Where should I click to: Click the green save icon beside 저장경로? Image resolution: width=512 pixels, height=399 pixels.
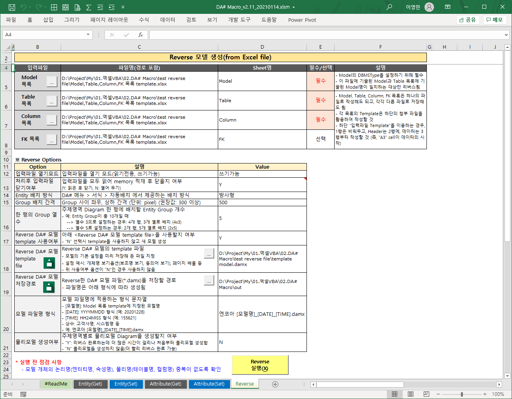(49, 287)
